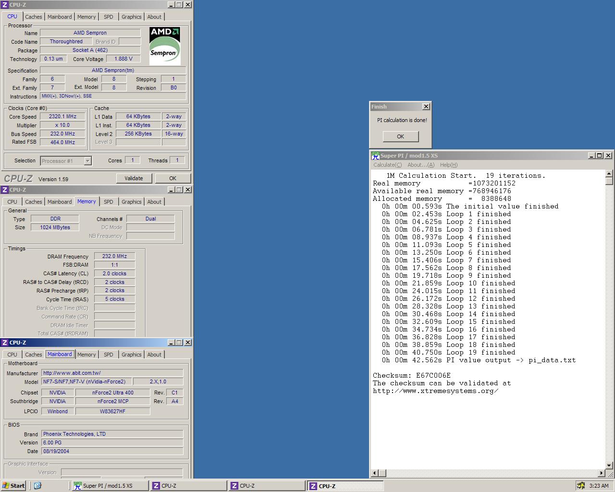
Task: Click the 3:23 AM taskbar clock
Action: pos(599,486)
